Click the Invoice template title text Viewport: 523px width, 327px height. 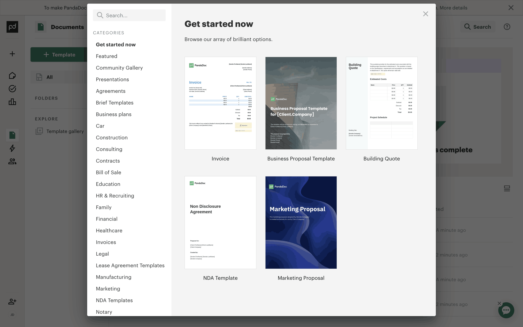click(220, 159)
